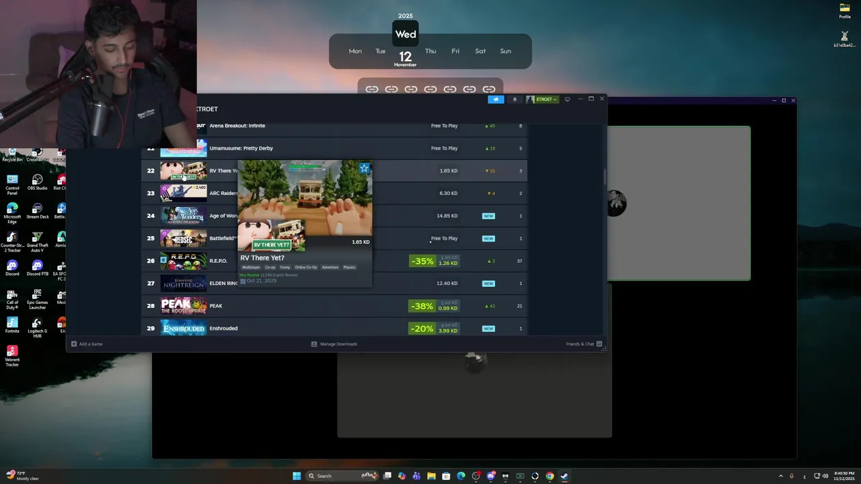Open Steam notifications bell
Image resolution: width=861 pixels, height=484 pixels.
(515, 99)
